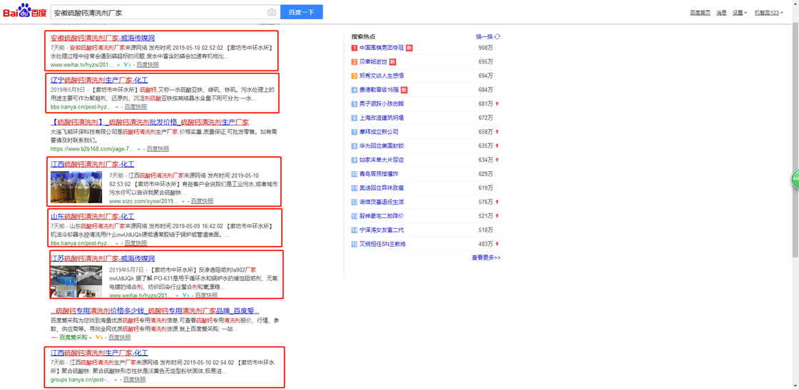Expand arrow beside b2b168.com URL

click(139, 150)
